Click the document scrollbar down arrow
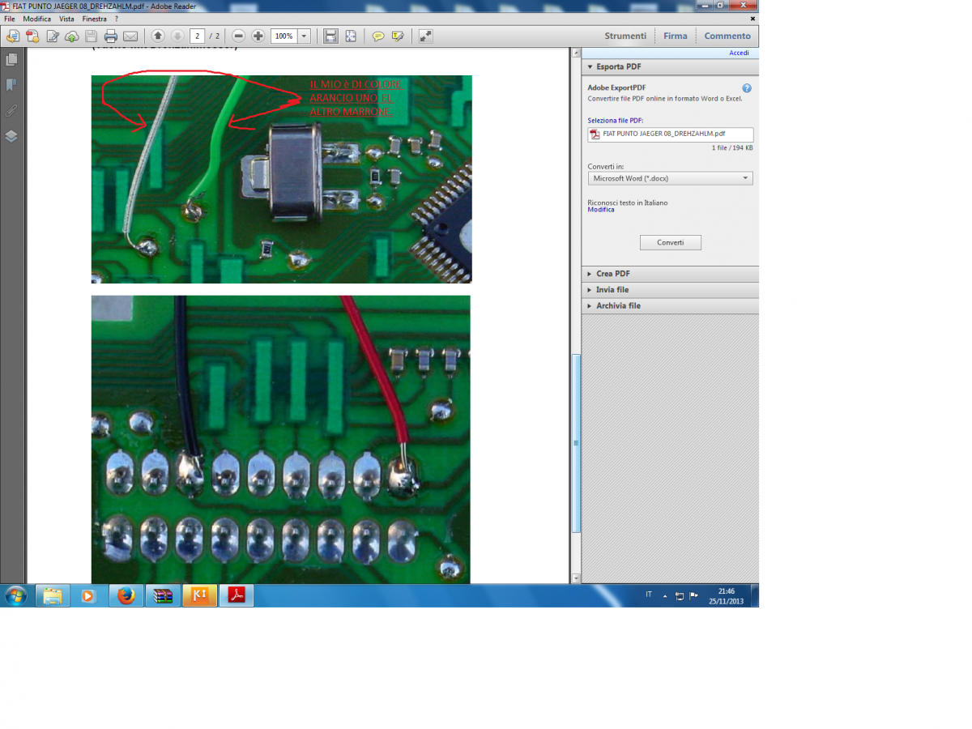This screenshot has height=729, width=972. coord(576,578)
